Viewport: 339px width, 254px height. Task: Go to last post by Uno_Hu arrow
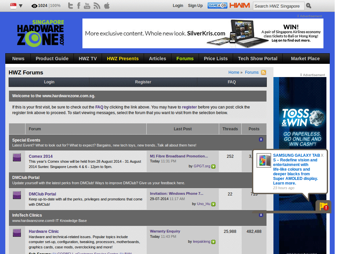214,204
